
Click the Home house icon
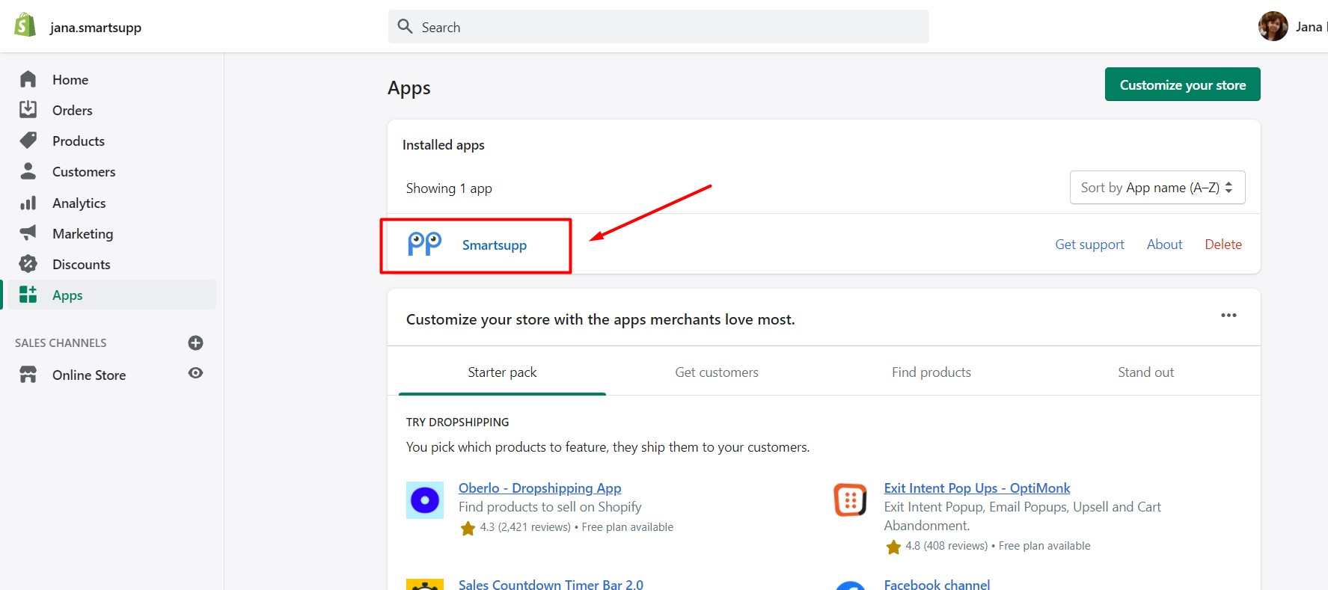pyautogui.click(x=28, y=79)
